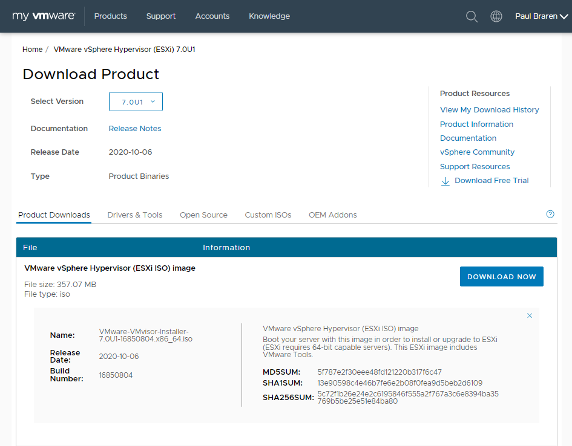
Task: Switch to the Drivers & Tools tab
Action: coord(134,215)
